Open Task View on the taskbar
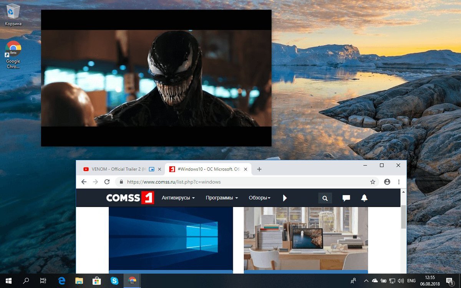461x288 pixels. click(x=43, y=281)
